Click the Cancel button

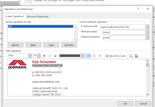pos(143,104)
